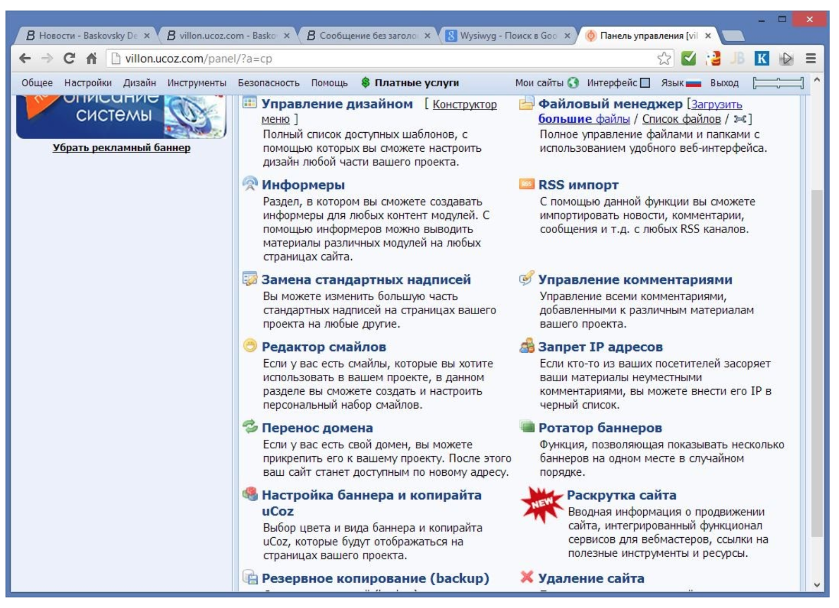Close the Панель управления tab
Screen dimensions: 839x608
pyautogui.click(x=708, y=35)
